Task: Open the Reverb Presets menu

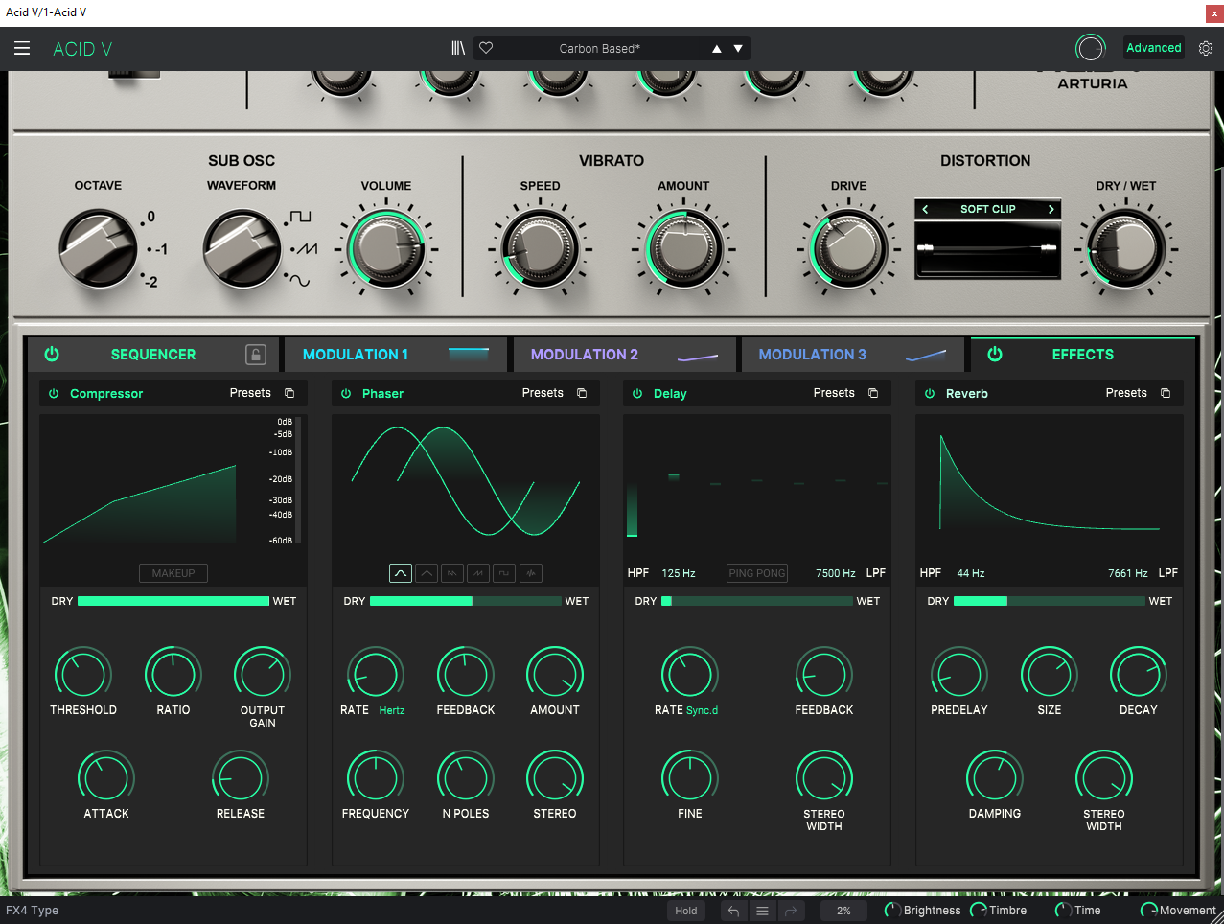Action: coord(1126,393)
